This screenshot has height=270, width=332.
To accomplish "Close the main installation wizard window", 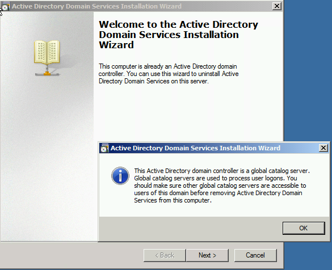I will coord(277,6).
